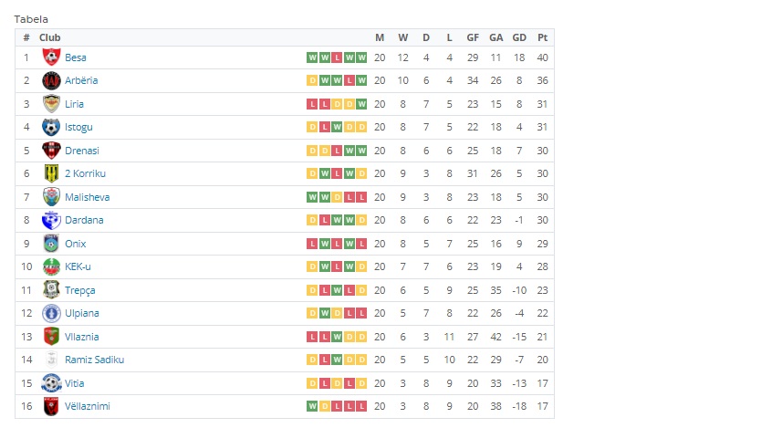Open the Malisheva team link

[x=87, y=197]
